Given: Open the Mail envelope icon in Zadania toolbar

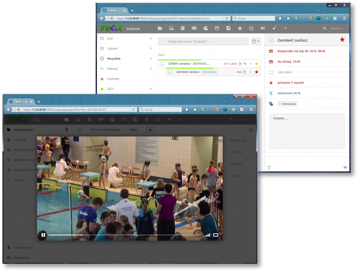Looking at the screenshot, I should [194, 28].
